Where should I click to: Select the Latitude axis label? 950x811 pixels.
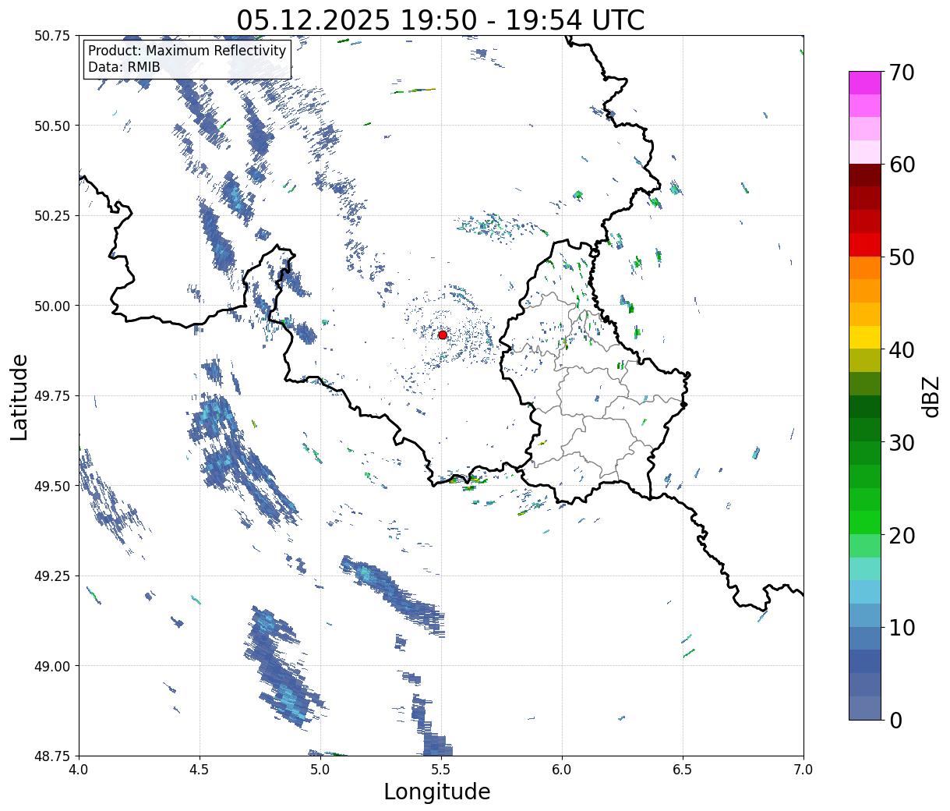[19, 396]
